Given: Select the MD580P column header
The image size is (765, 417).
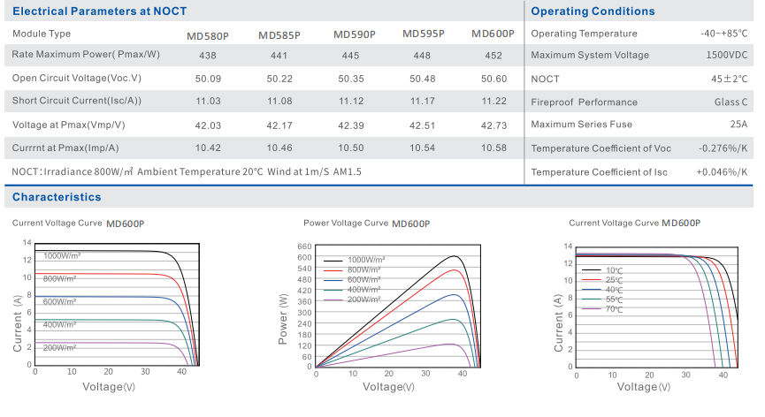Looking at the screenshot, I should [208, 35].
